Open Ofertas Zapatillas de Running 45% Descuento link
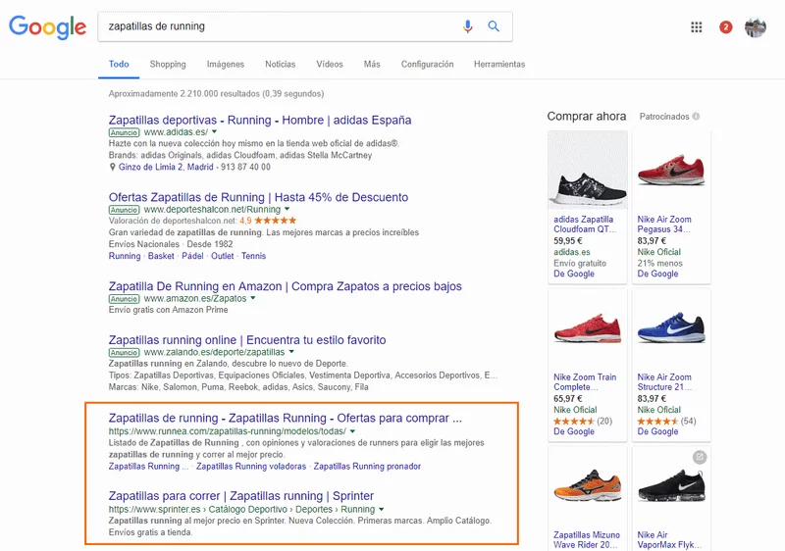The image size is (785, 551). [258, 197]
